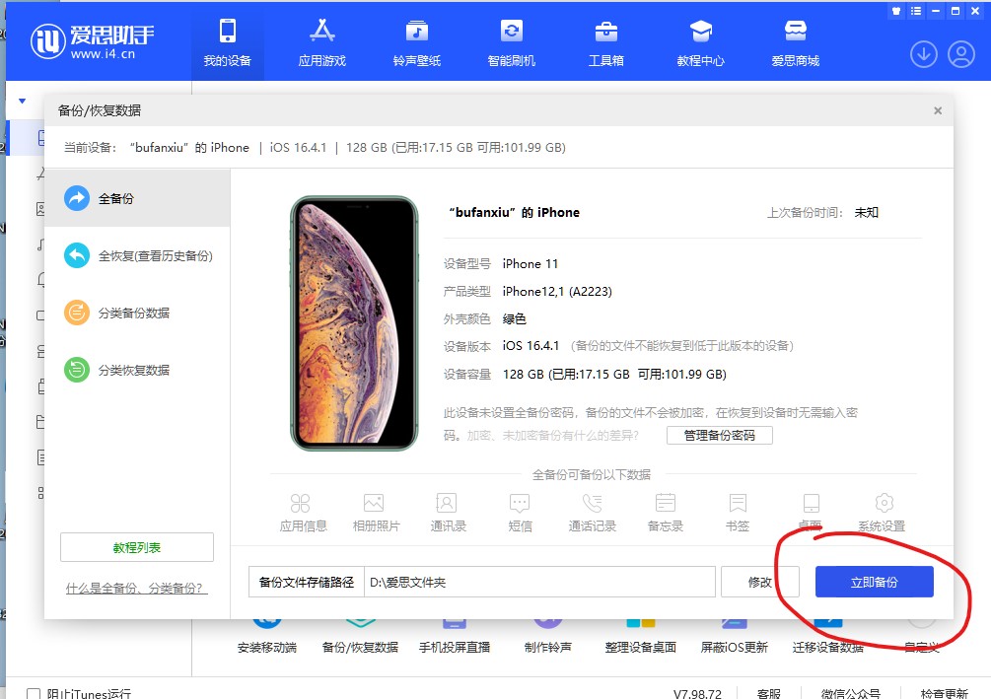
Task: Click the backup path field D:\爱思文件夹
Action: click(539, 582)
